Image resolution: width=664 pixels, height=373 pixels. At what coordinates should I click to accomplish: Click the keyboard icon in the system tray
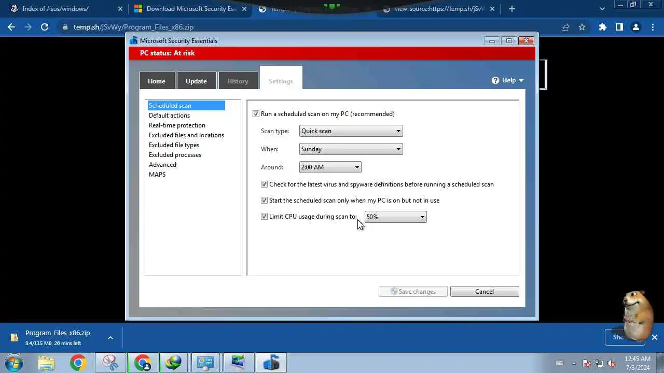[560, 363]
